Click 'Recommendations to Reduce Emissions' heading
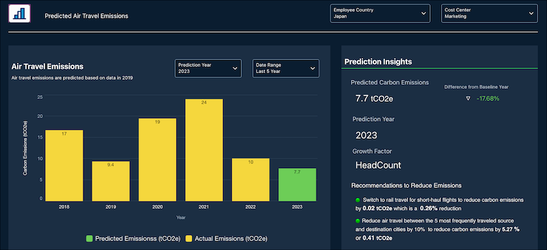The height and width of the screenshot is (250, 547). coord(406,186)
